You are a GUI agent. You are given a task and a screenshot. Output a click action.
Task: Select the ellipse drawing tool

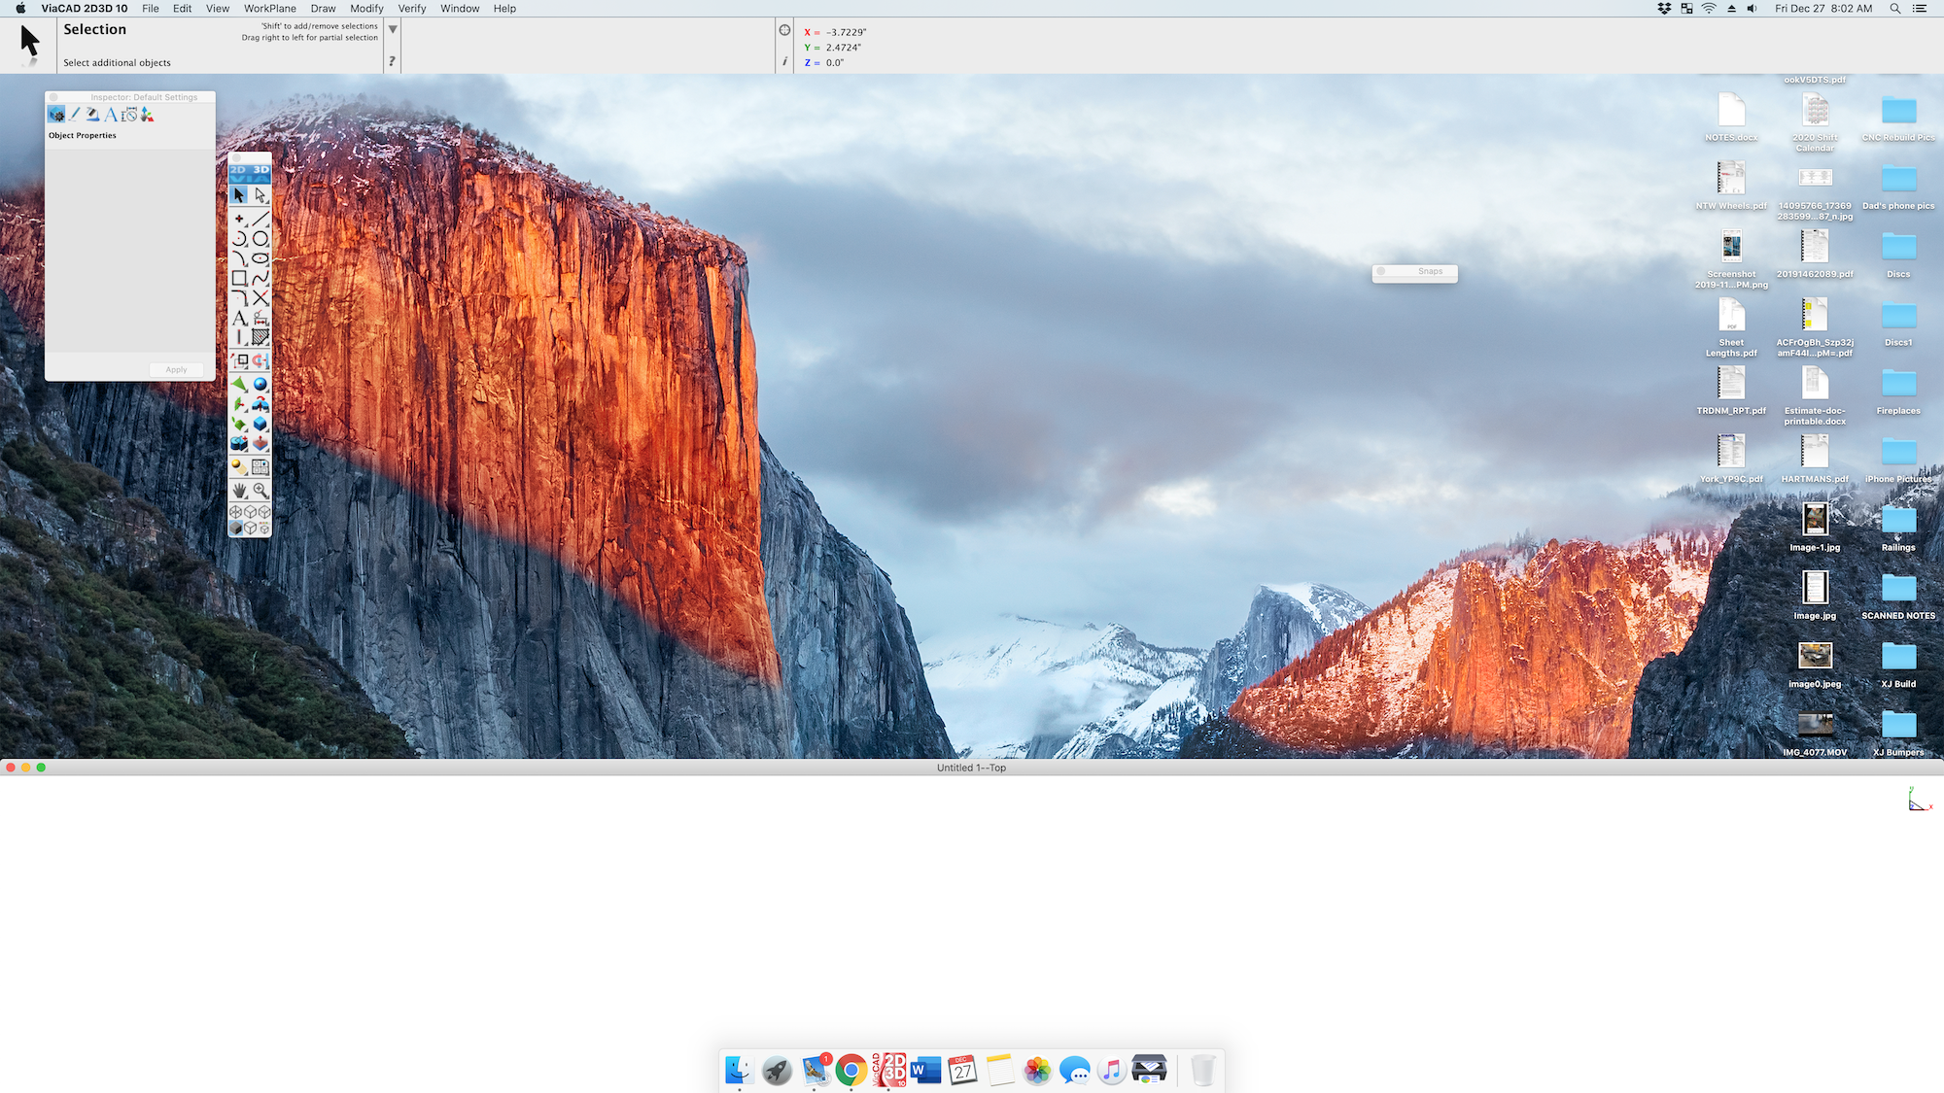point(260,258)
